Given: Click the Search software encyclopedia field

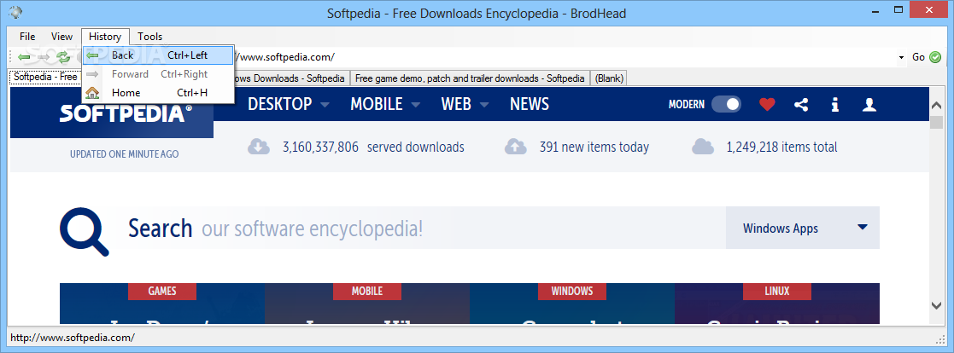Looking at the screenshot, I should (x=420, y=229).
